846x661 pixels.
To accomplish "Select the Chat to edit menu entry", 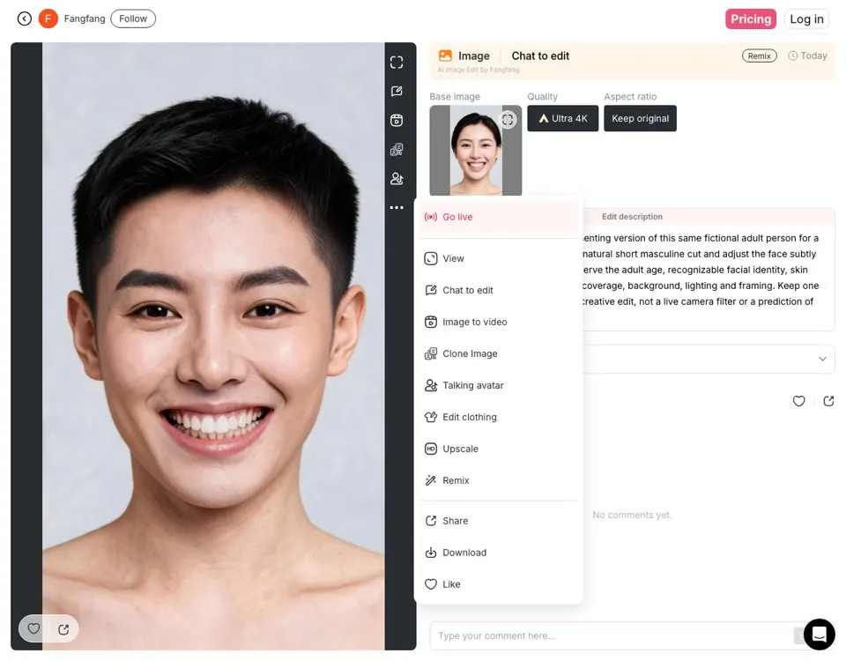I will tap(499, 290).
